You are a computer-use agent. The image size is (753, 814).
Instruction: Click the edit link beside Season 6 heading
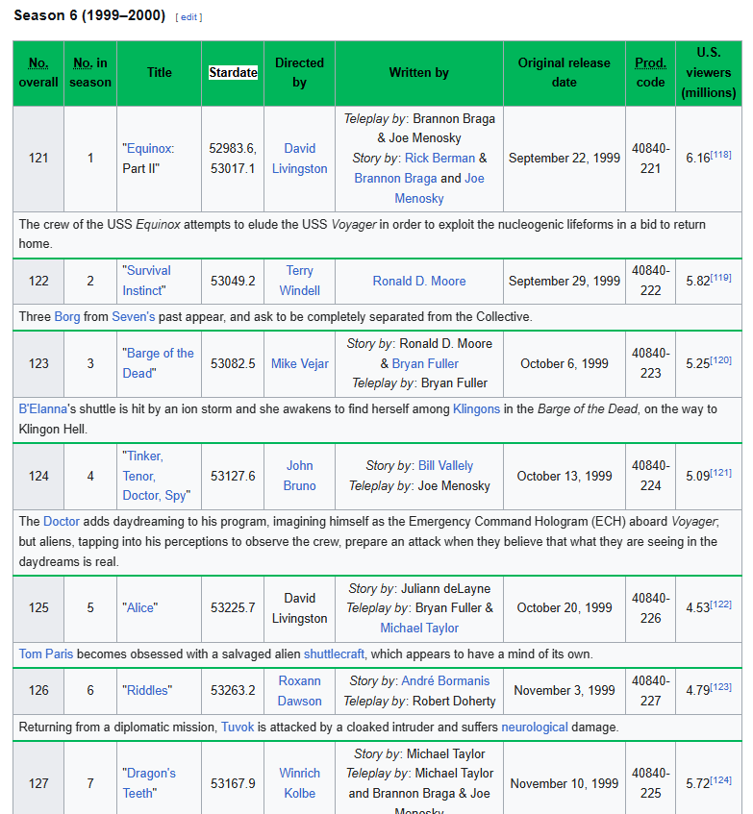[x=188, y=17]
